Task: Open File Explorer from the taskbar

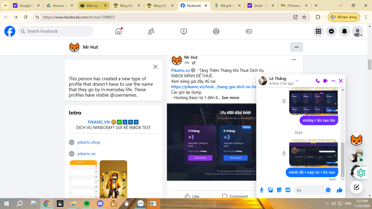Action: click(74, 203)
